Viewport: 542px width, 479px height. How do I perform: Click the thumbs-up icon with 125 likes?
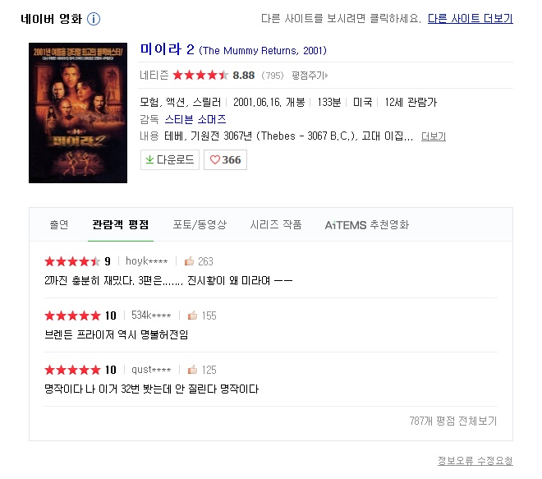tap(193, 370)
